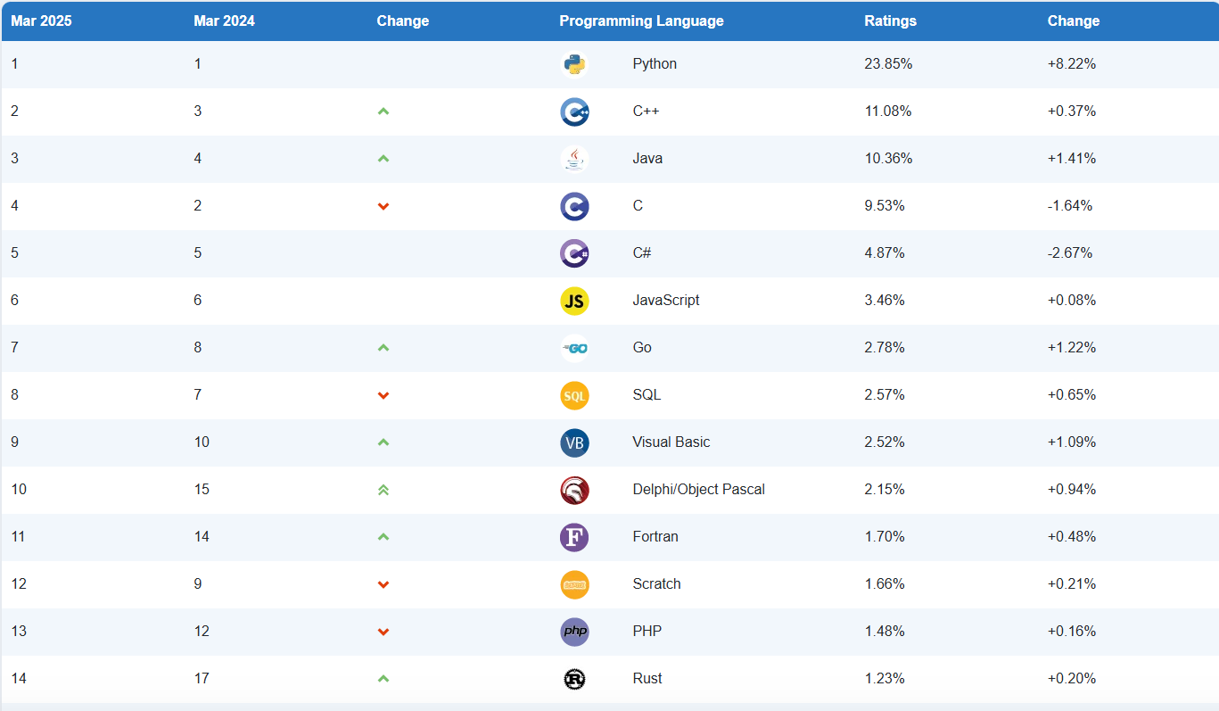Click the 4.87% rating value
The height and width of the screenshot is (711, 1219).
[885, 253]
